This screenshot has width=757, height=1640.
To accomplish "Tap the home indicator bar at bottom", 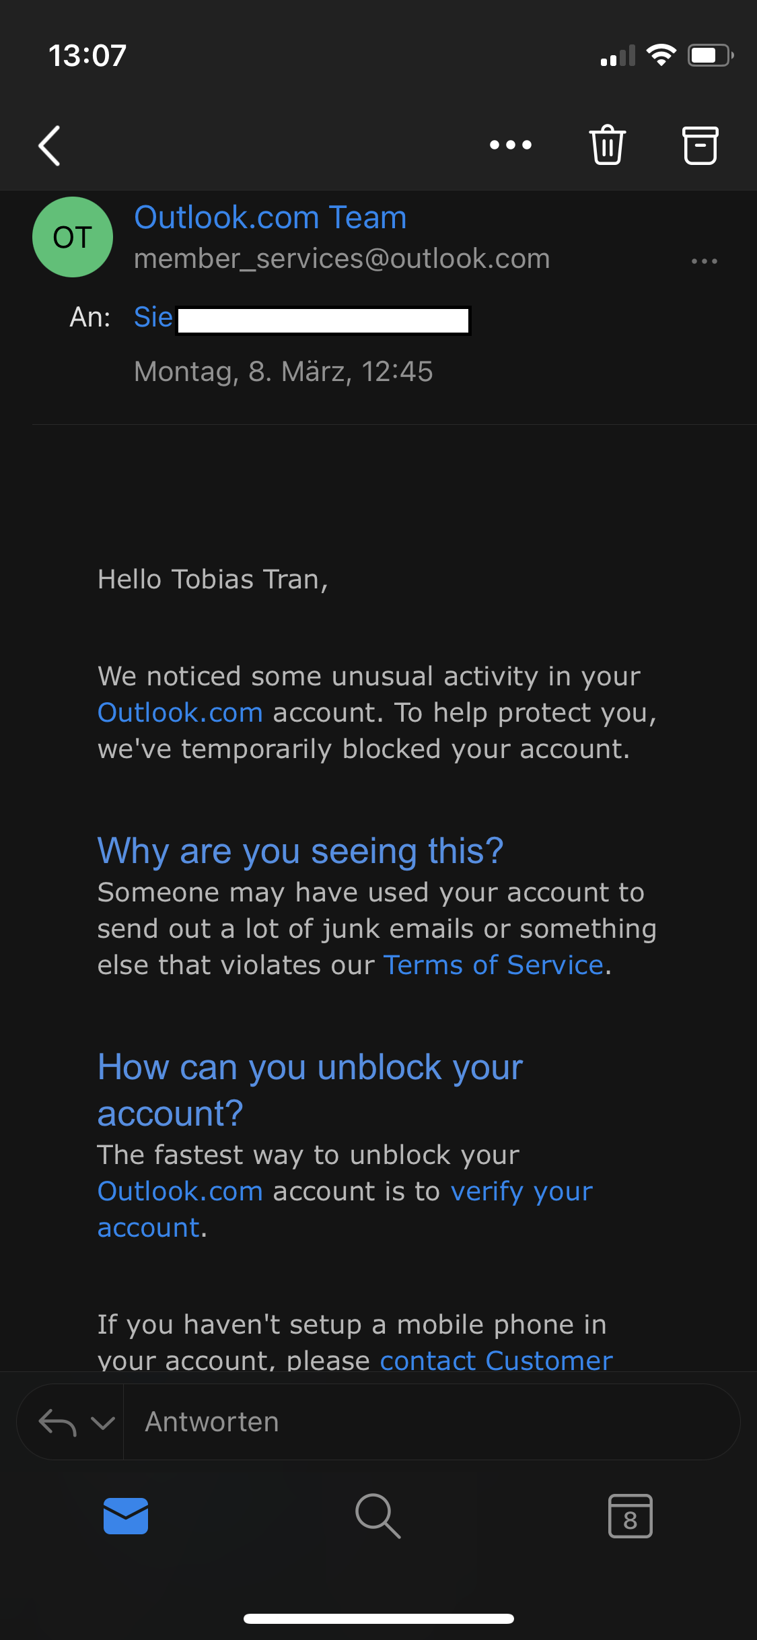I will coord(379,1618).
